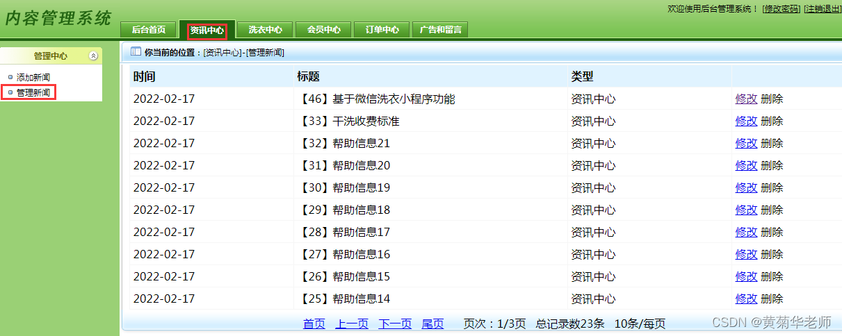842x336 pixels.
Task: Click the bullet icon beside 管理新闻
Action: pos(10,92)
